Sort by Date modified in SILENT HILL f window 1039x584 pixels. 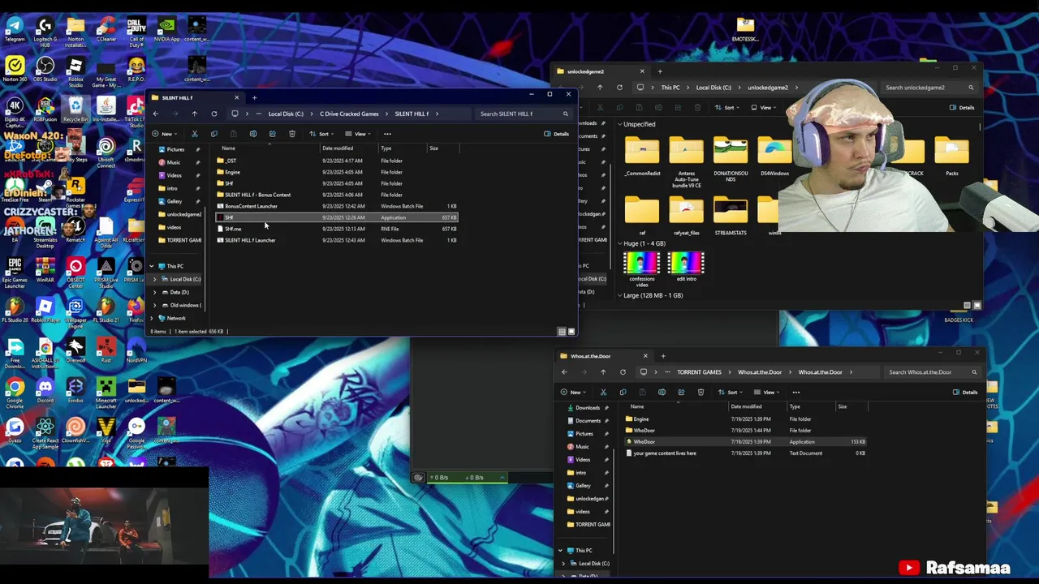(338, 148)
